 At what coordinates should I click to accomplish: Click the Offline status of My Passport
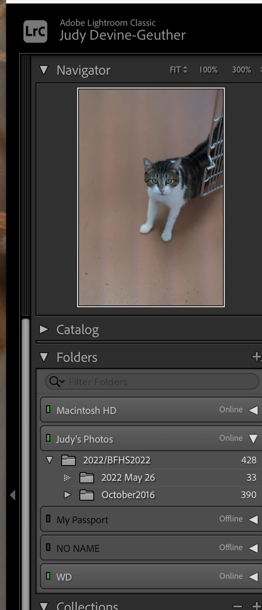coord(231,519)
